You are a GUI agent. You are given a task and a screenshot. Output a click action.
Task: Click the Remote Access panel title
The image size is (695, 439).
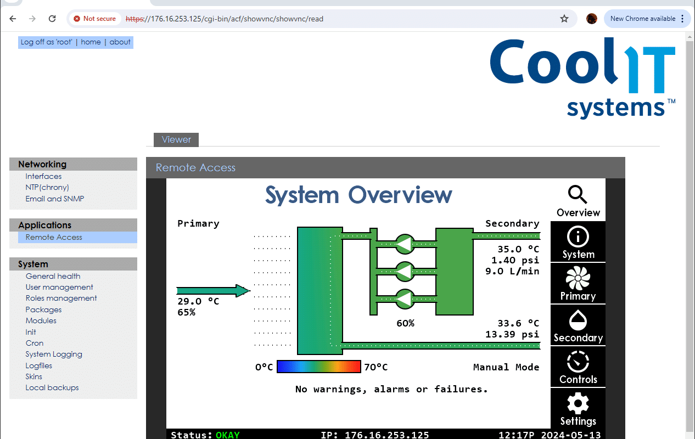pyautogui.click(x=195, y=168)
